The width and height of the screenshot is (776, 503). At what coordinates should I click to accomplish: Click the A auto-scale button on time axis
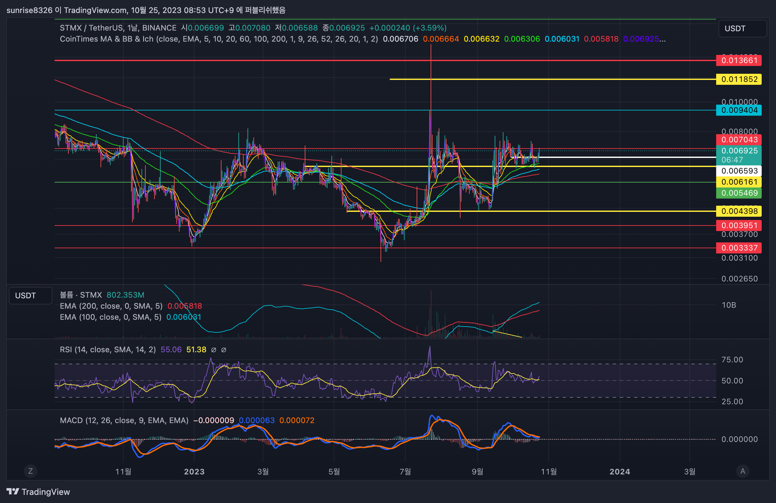(x=743, y=471)
